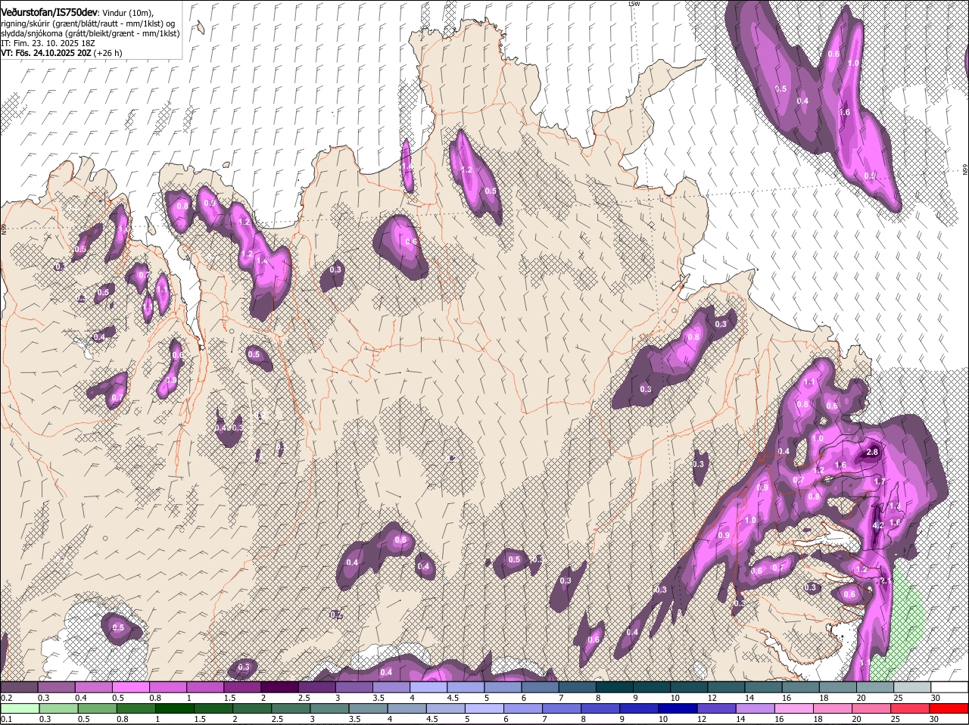The width and height of the screenshot is (969, 725).
Task: Select the 7 swatch in upper legend row
Action: [x=578, y=686]
